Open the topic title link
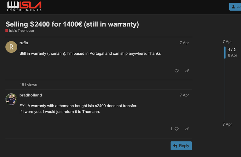Screen dimensions: 241x157 72,24
